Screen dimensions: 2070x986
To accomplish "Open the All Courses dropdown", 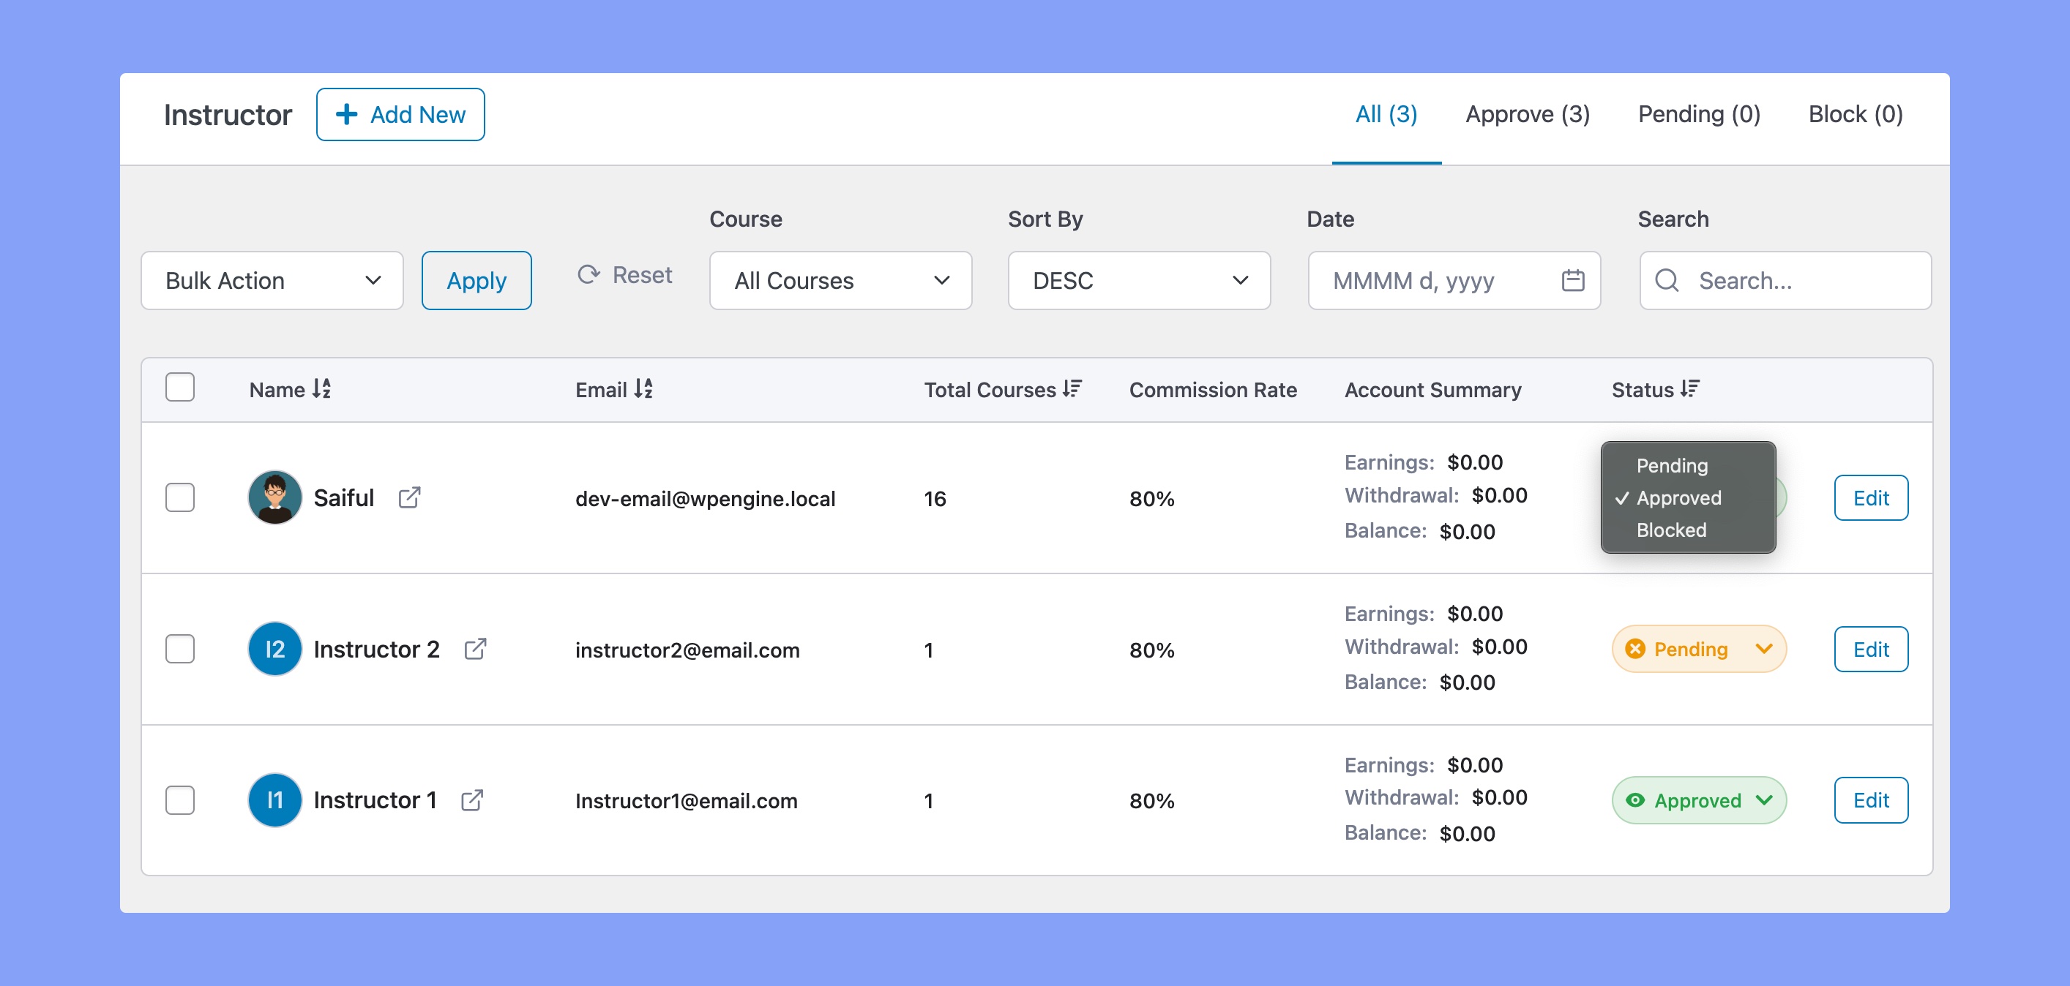I will [840, 280].
